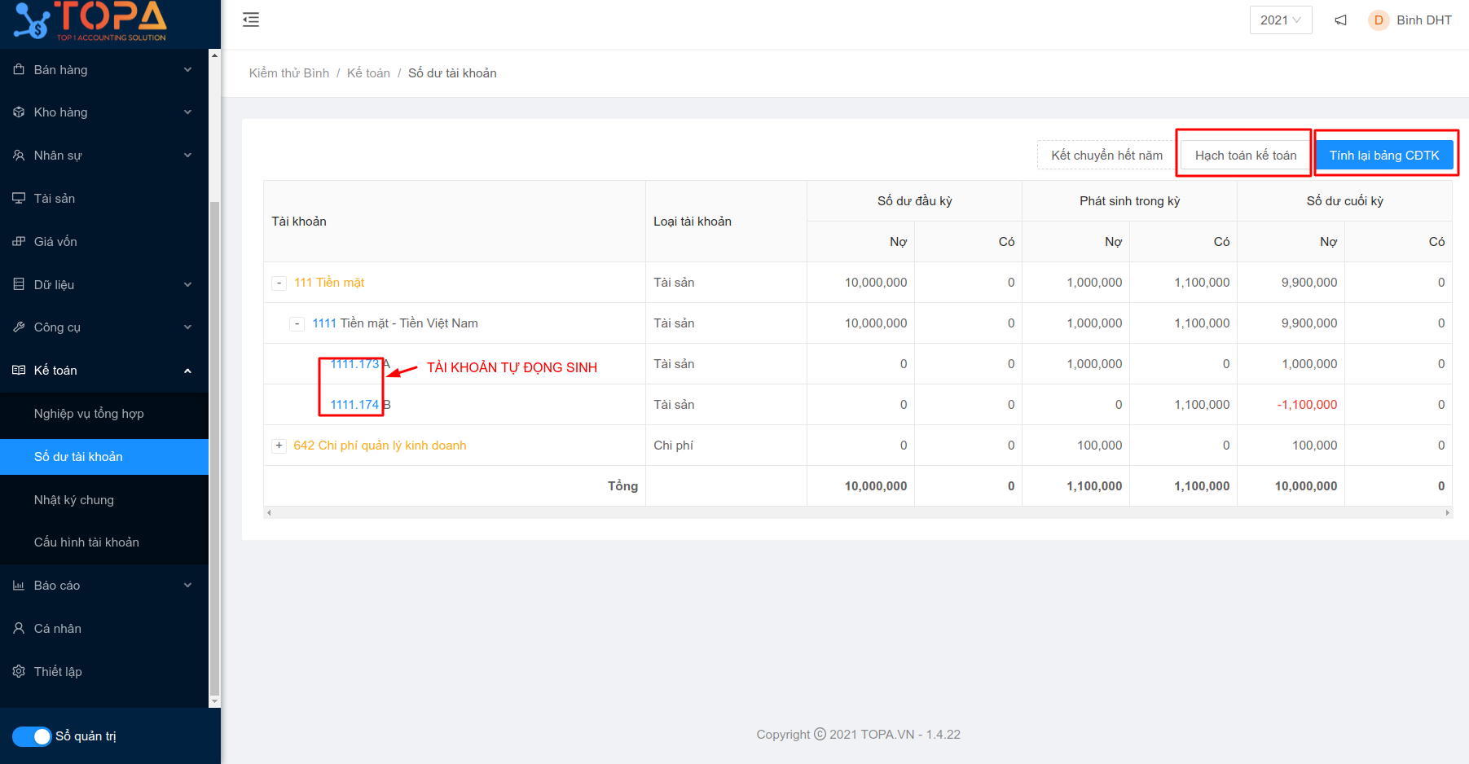1469x764 pixels.
Task: Expand the Dữ liệu menu chevron
Action: click(x=188, y=285)
